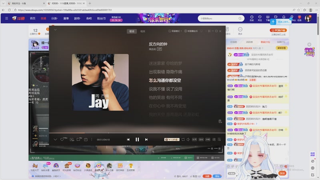Collapse the lyrics view with the bottom chevron
320x180 pixels.
[x=55, y=140]
